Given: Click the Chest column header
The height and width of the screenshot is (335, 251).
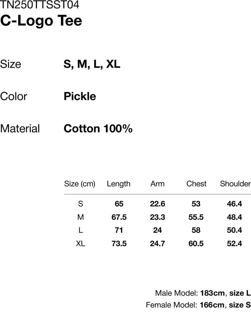Looking at the screenshot, I should pos(196,184).
